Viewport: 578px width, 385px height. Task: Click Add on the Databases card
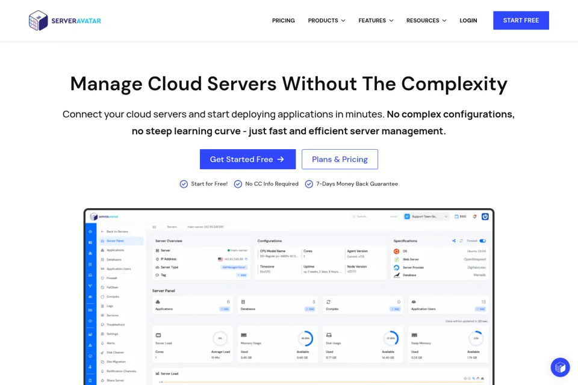click(310, 309)
